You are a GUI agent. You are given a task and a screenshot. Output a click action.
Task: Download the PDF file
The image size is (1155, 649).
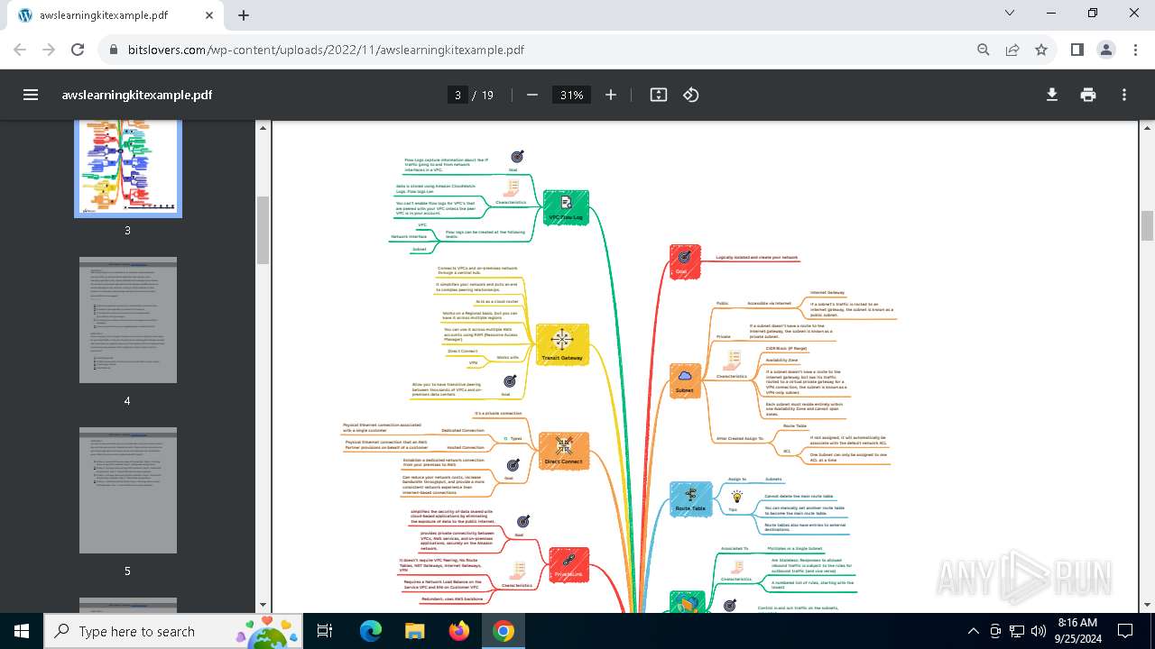(x=1052, y=95)
